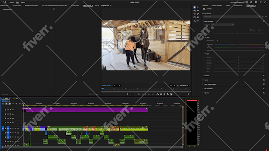
Task: Open the Essential Sound tab
Action: (x=238, y=6)
